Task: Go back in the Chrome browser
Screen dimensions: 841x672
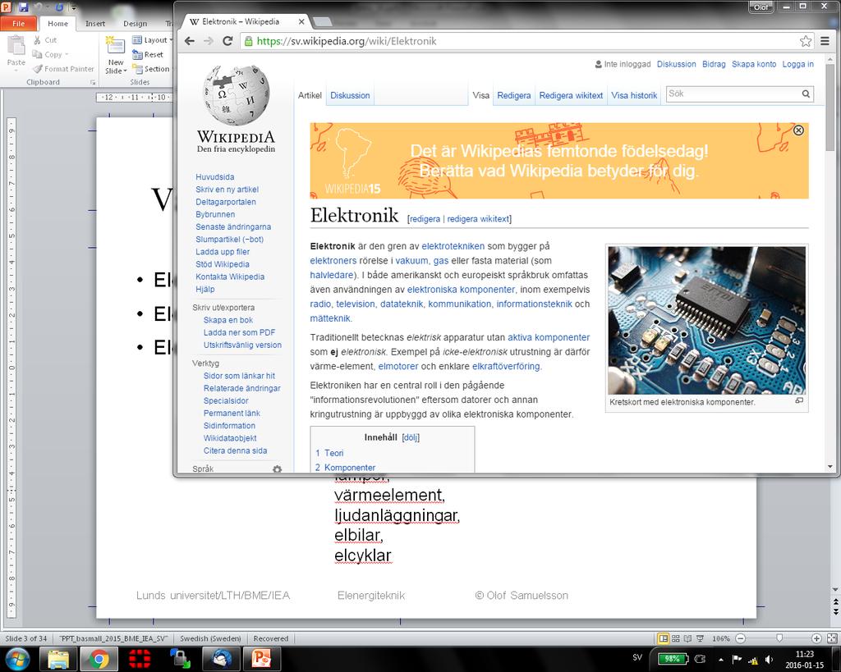Action: tap(190, 41)
